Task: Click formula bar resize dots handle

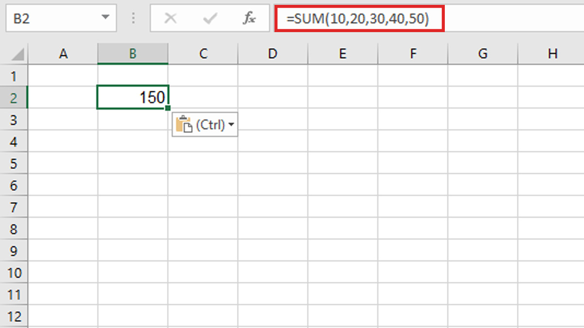Action: 133,18
